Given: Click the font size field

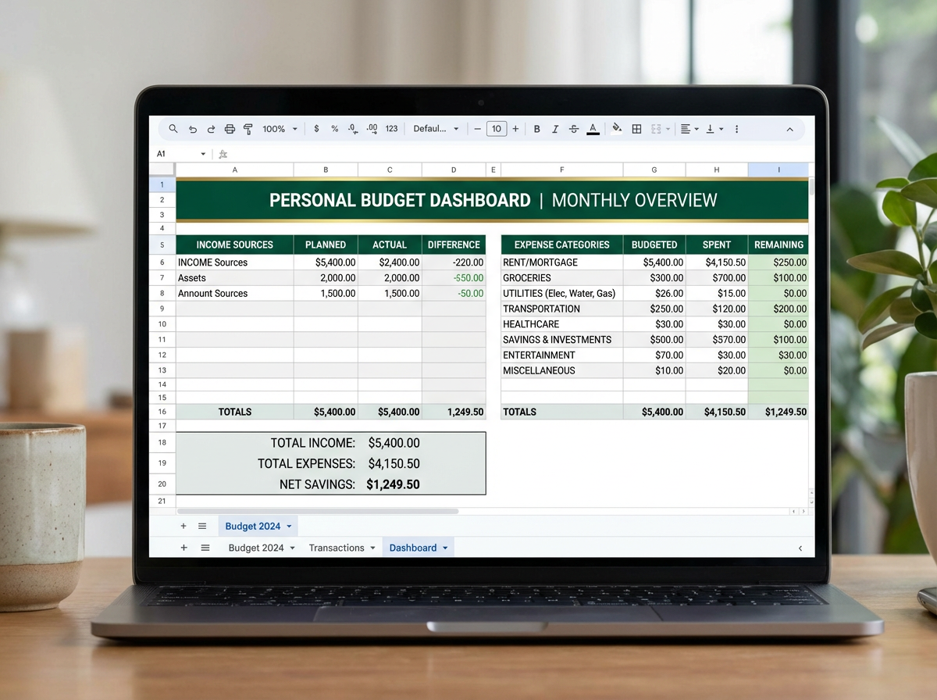Looking at the screenshot, I should click(497, 129).
